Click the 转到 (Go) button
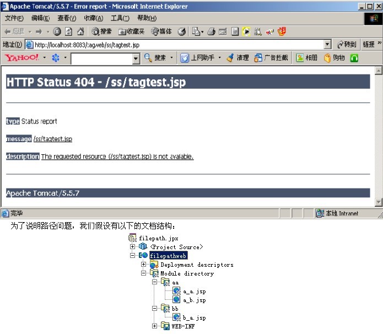383x334 pixels. pos(347,45)
